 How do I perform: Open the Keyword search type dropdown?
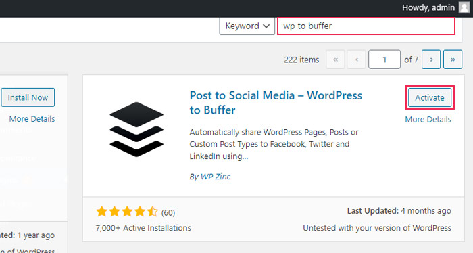[x=247, y=26]
